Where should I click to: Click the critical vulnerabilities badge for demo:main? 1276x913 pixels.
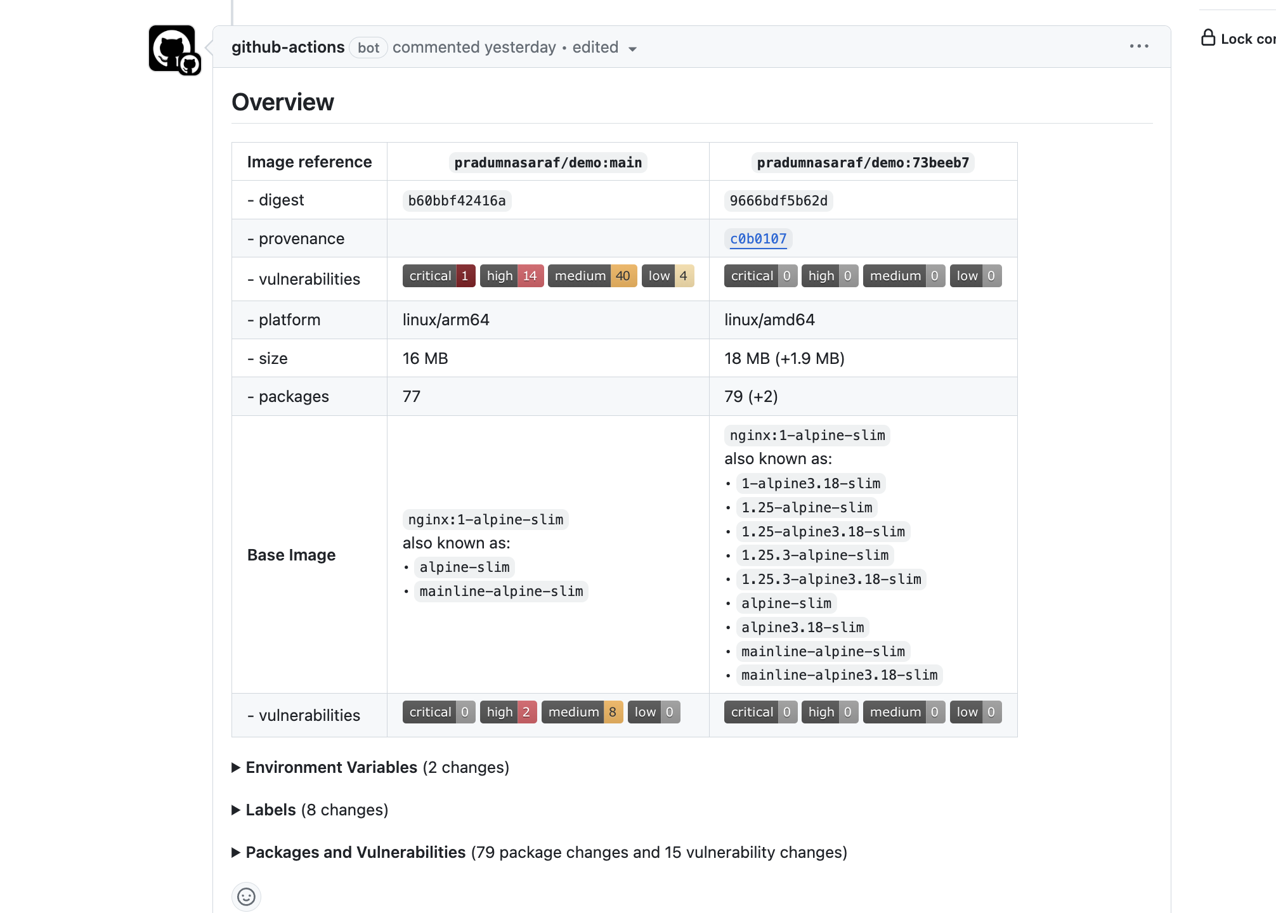[x=439, y=276]
